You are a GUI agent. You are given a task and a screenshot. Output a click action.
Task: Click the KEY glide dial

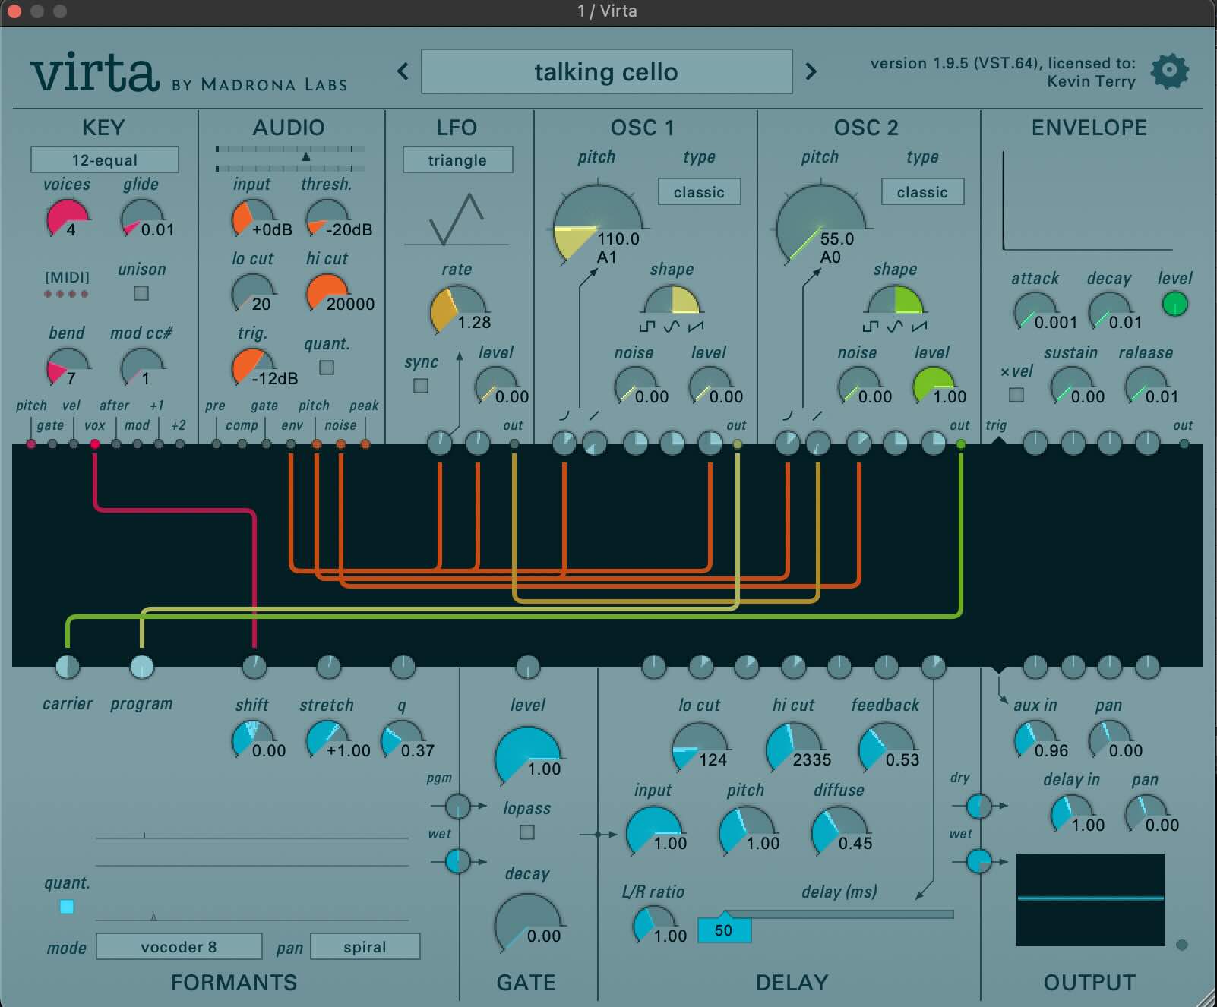click(x=142, y=219)
